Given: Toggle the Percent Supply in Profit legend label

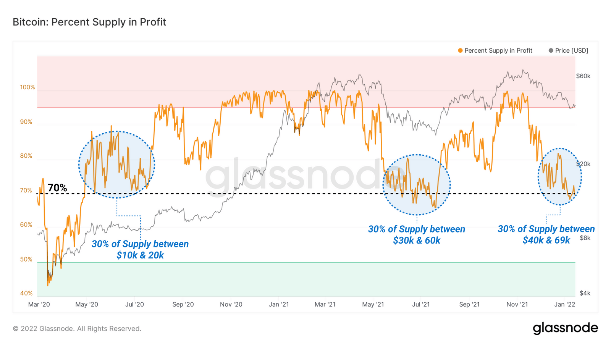Looking at the screenshot, I should point(498,50).
